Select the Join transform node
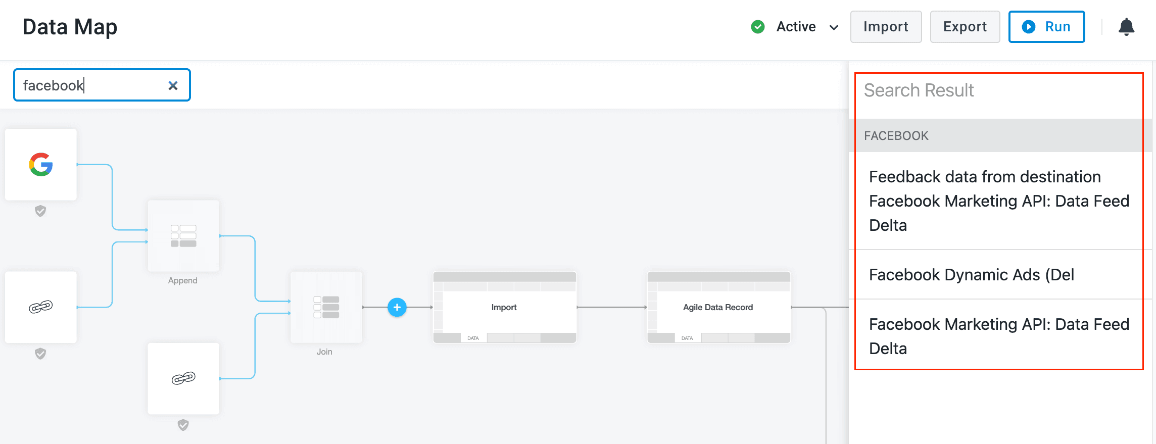This screenshot has width=1156, height=444. tap(326, 307)
